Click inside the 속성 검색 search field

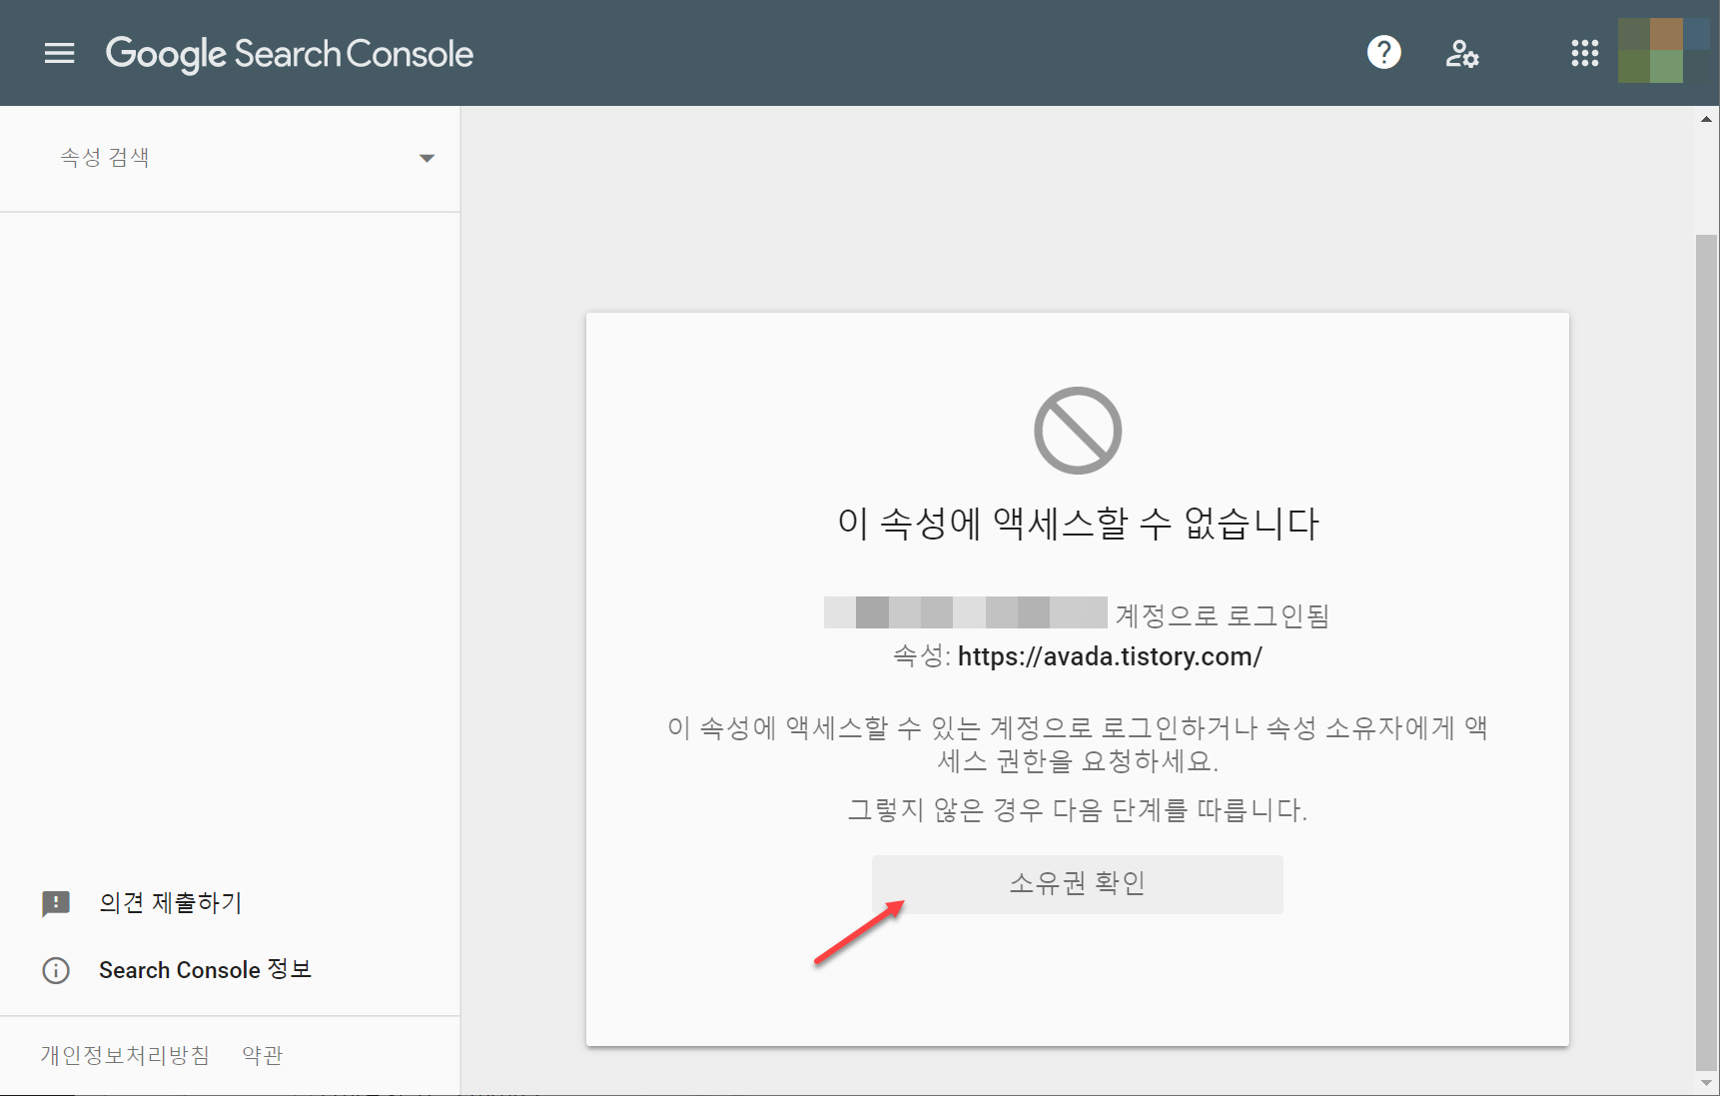point(200,157)
